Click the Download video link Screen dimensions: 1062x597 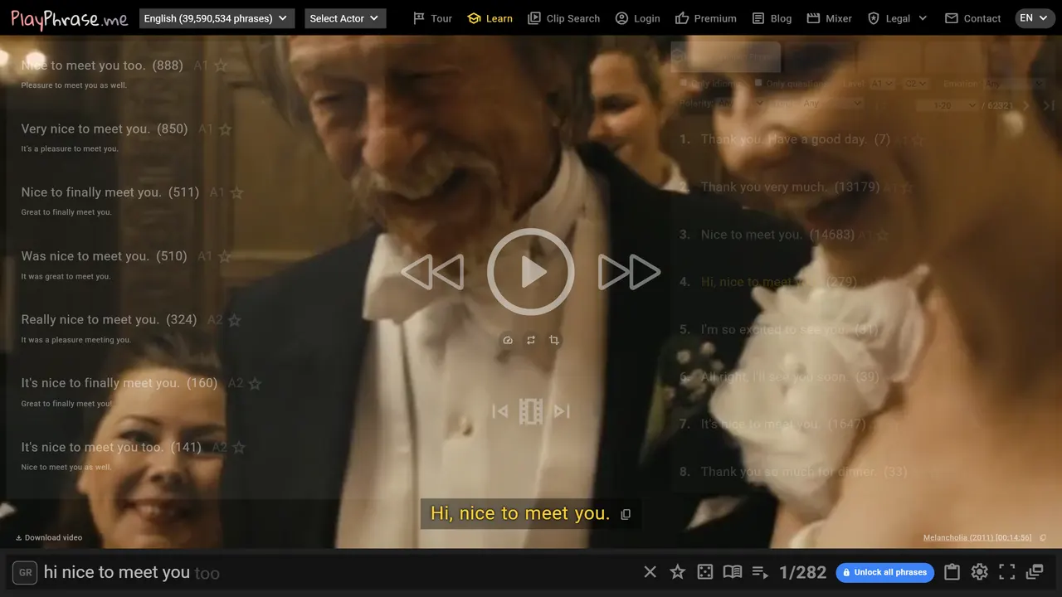point(49,537)
